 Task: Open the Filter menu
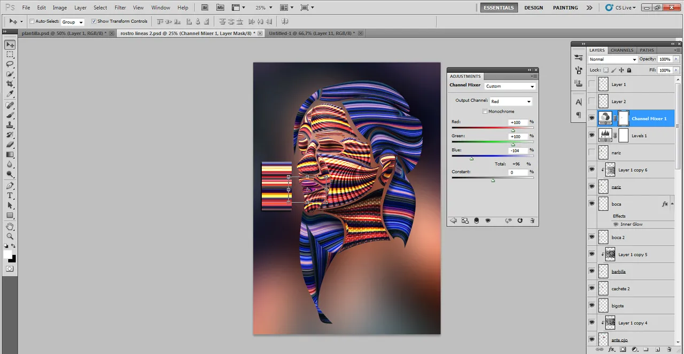coord(120,8)
